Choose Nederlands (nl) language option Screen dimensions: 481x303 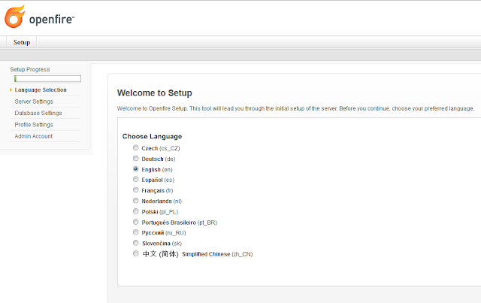pos(136,201)
